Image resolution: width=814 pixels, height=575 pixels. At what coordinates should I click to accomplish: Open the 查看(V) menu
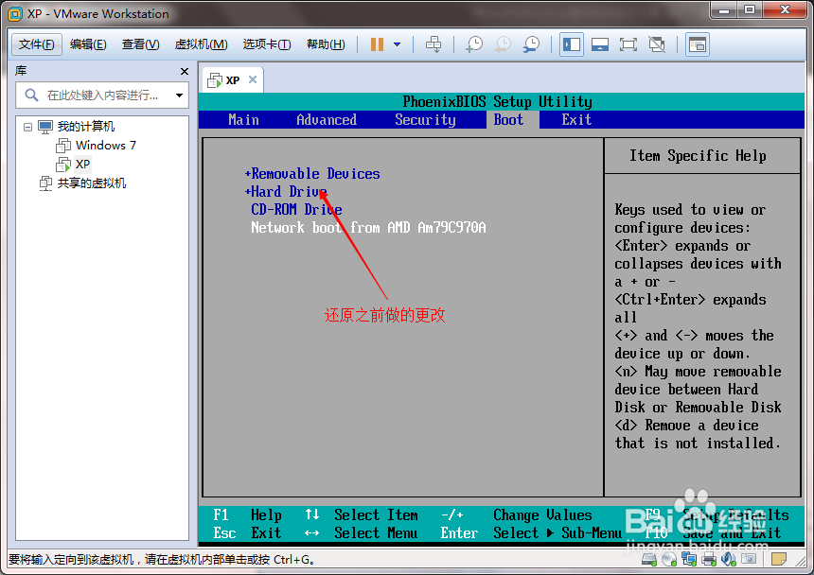pos(141,44)
